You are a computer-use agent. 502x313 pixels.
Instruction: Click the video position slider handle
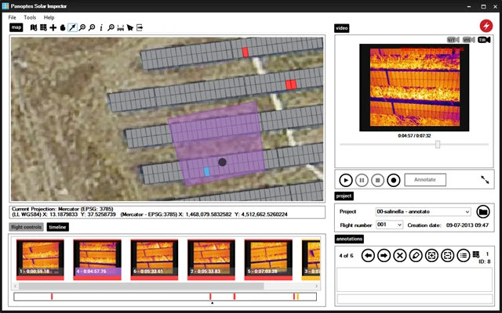pos(438,144)
